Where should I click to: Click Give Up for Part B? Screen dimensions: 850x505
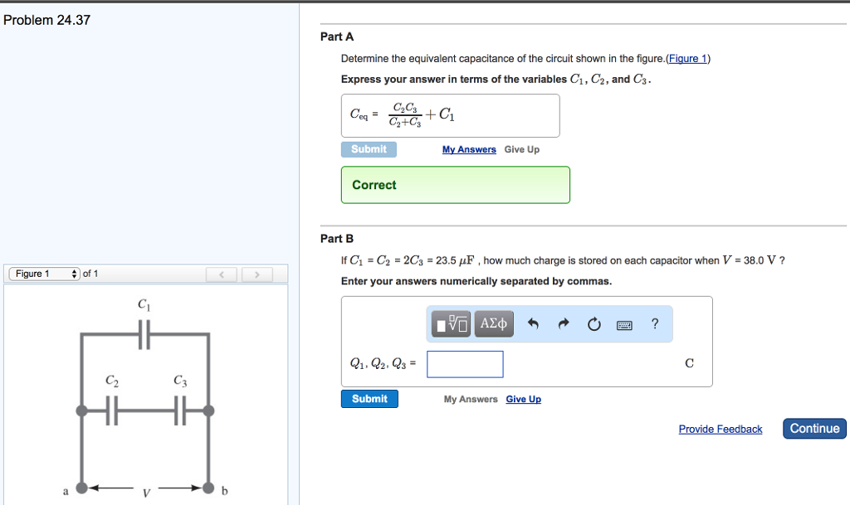[523, 399]
